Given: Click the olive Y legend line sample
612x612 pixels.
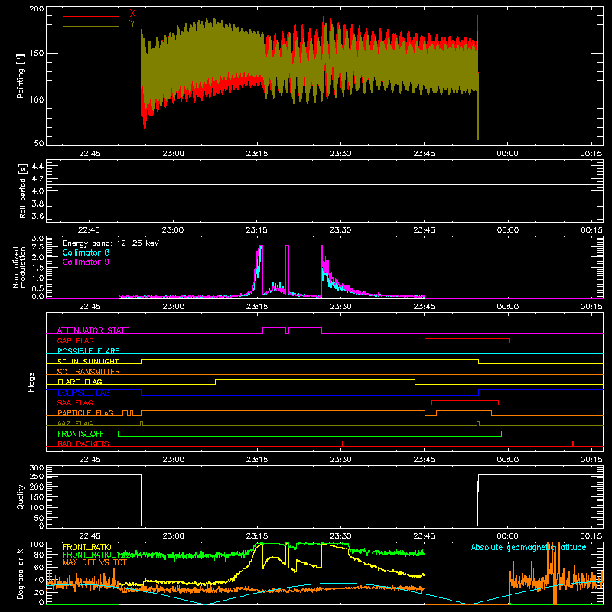Looking at the screenshot, I should pyautogui.click(x=91, y=26).
